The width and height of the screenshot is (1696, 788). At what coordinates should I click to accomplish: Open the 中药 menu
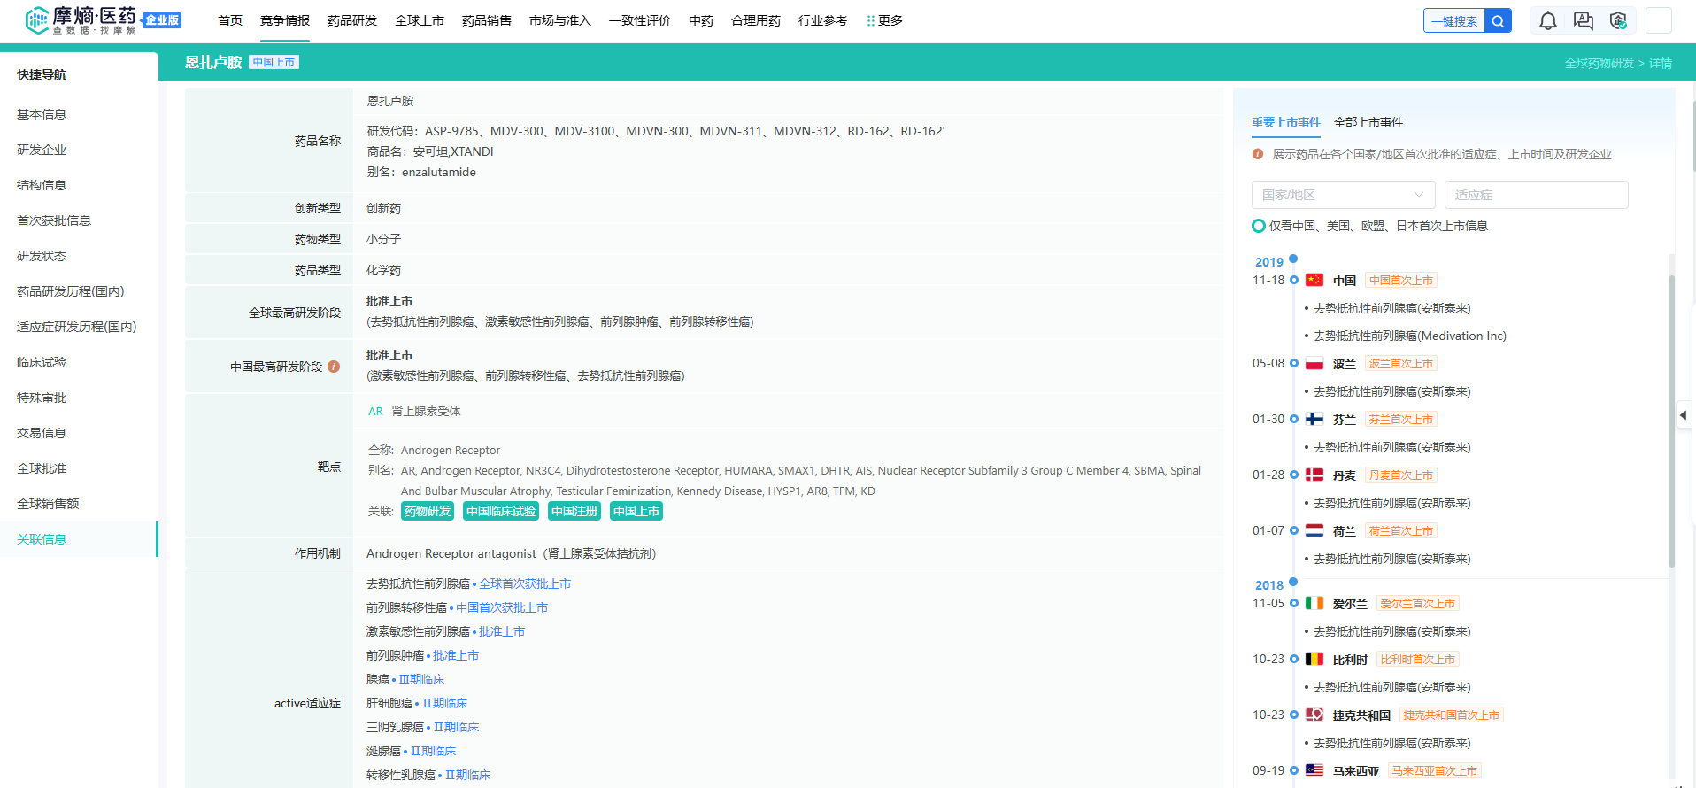701,20
